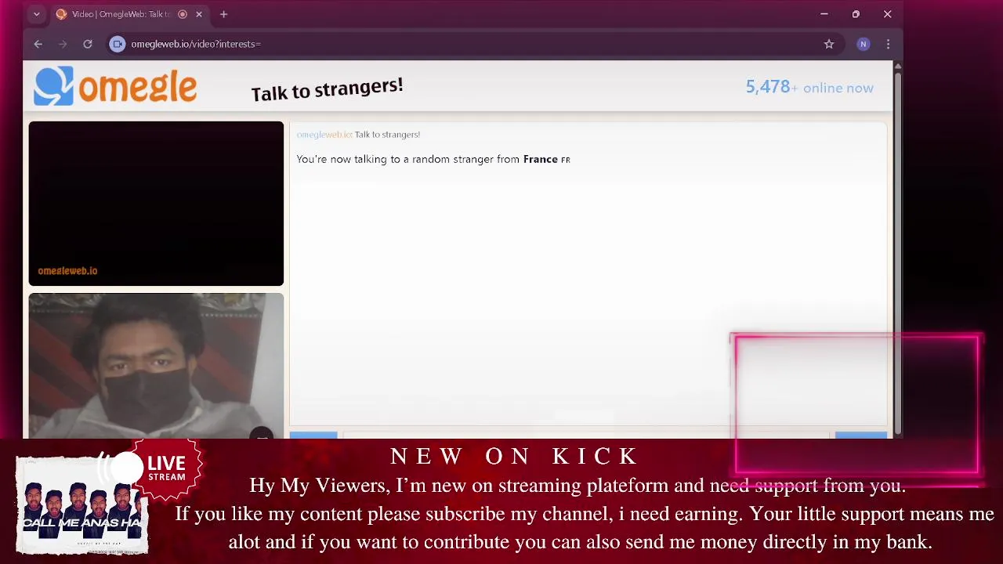Open the camera site-info icon in address bar
Viewport: 1003px width, 564px height.
[118, 44]
